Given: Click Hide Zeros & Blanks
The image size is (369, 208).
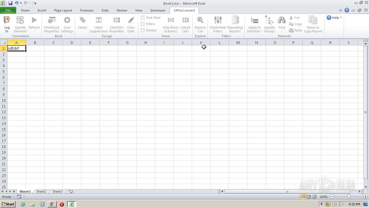Looking at the screenshot, I should coord(171,25).
